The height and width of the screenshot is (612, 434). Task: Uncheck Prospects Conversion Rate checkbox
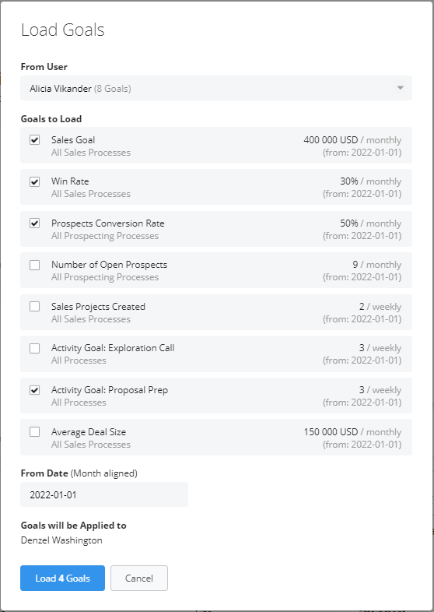[x=35, y=223]
